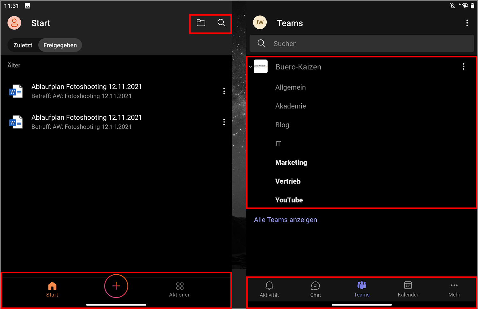Open options for first Ablaufplan Fotoshooting document
This screenshot has width=478, height=309.
point(224,91)
